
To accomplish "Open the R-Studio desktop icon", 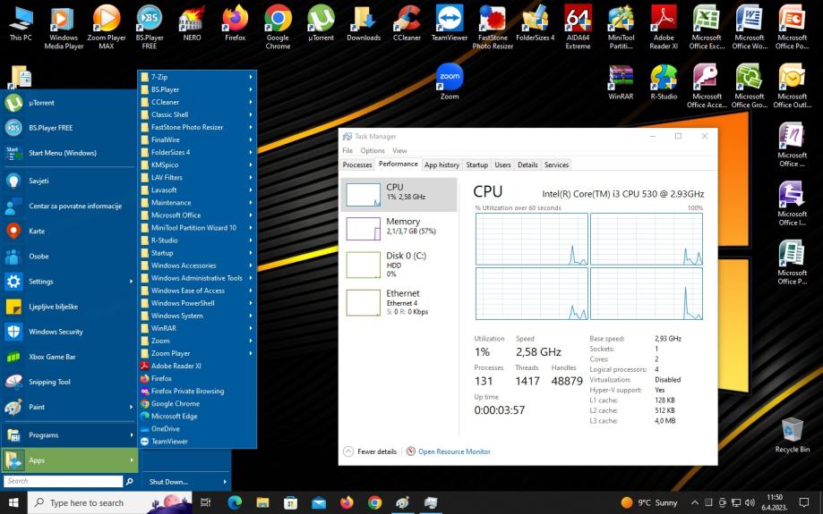I will click(664, 81).
